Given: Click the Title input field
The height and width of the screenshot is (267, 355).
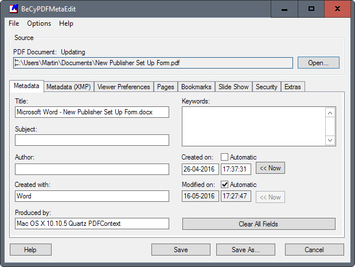Looking at the screenshot, I should pyautogui.click(x=92, y=112).
